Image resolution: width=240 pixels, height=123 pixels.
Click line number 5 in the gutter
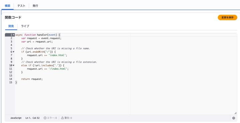pos(11,48)
